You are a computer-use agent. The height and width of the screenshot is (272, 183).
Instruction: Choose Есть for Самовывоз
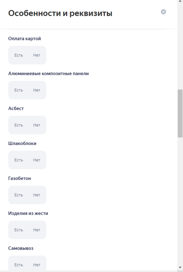click(19, 265)
